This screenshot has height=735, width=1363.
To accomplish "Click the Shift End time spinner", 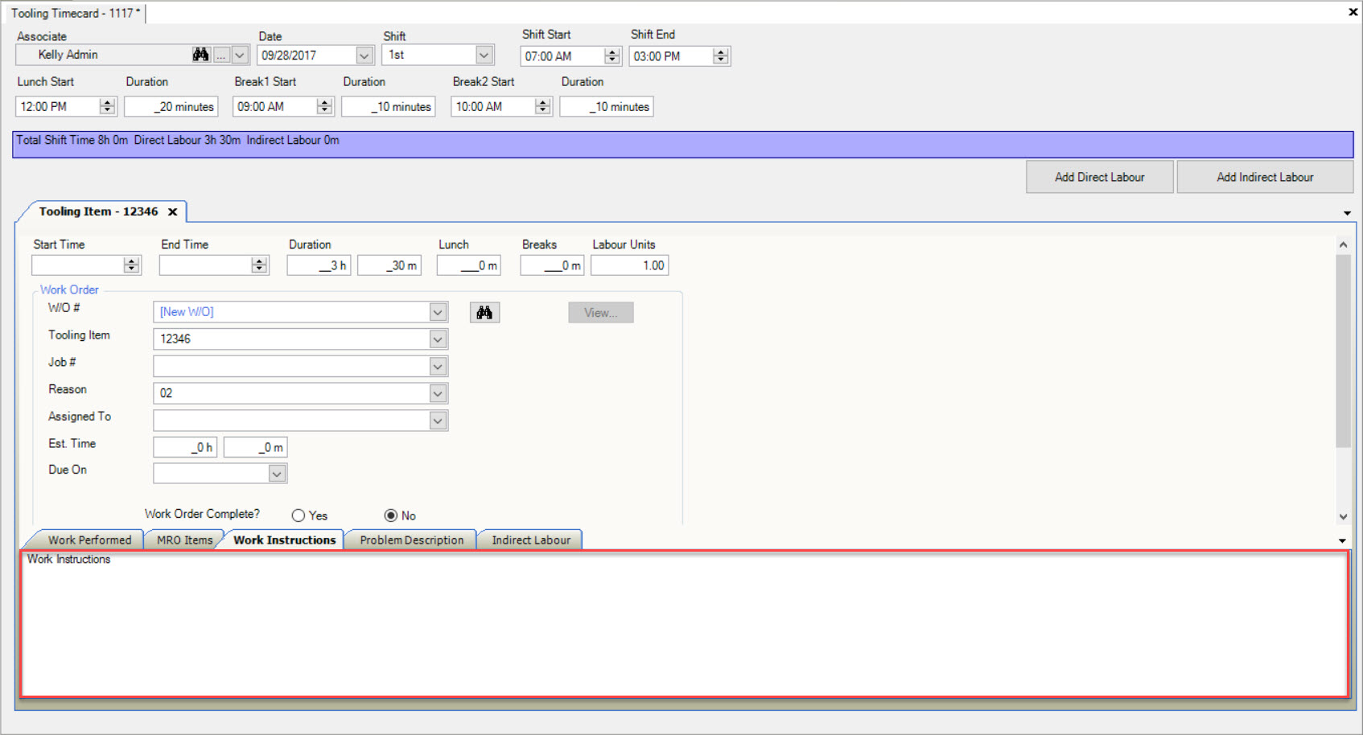I will pyautogui.click(x=721, y=56).
